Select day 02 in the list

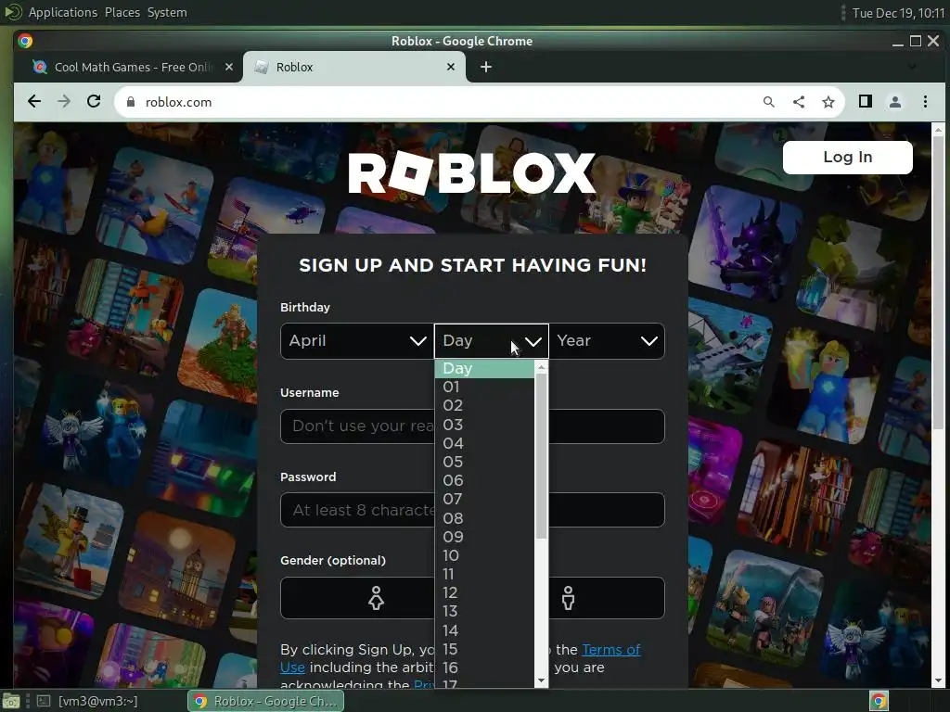coord(484,406)
